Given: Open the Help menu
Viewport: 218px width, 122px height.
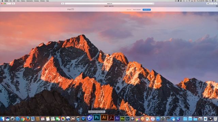Looking at the screenshot, I should tap(48, 1).
